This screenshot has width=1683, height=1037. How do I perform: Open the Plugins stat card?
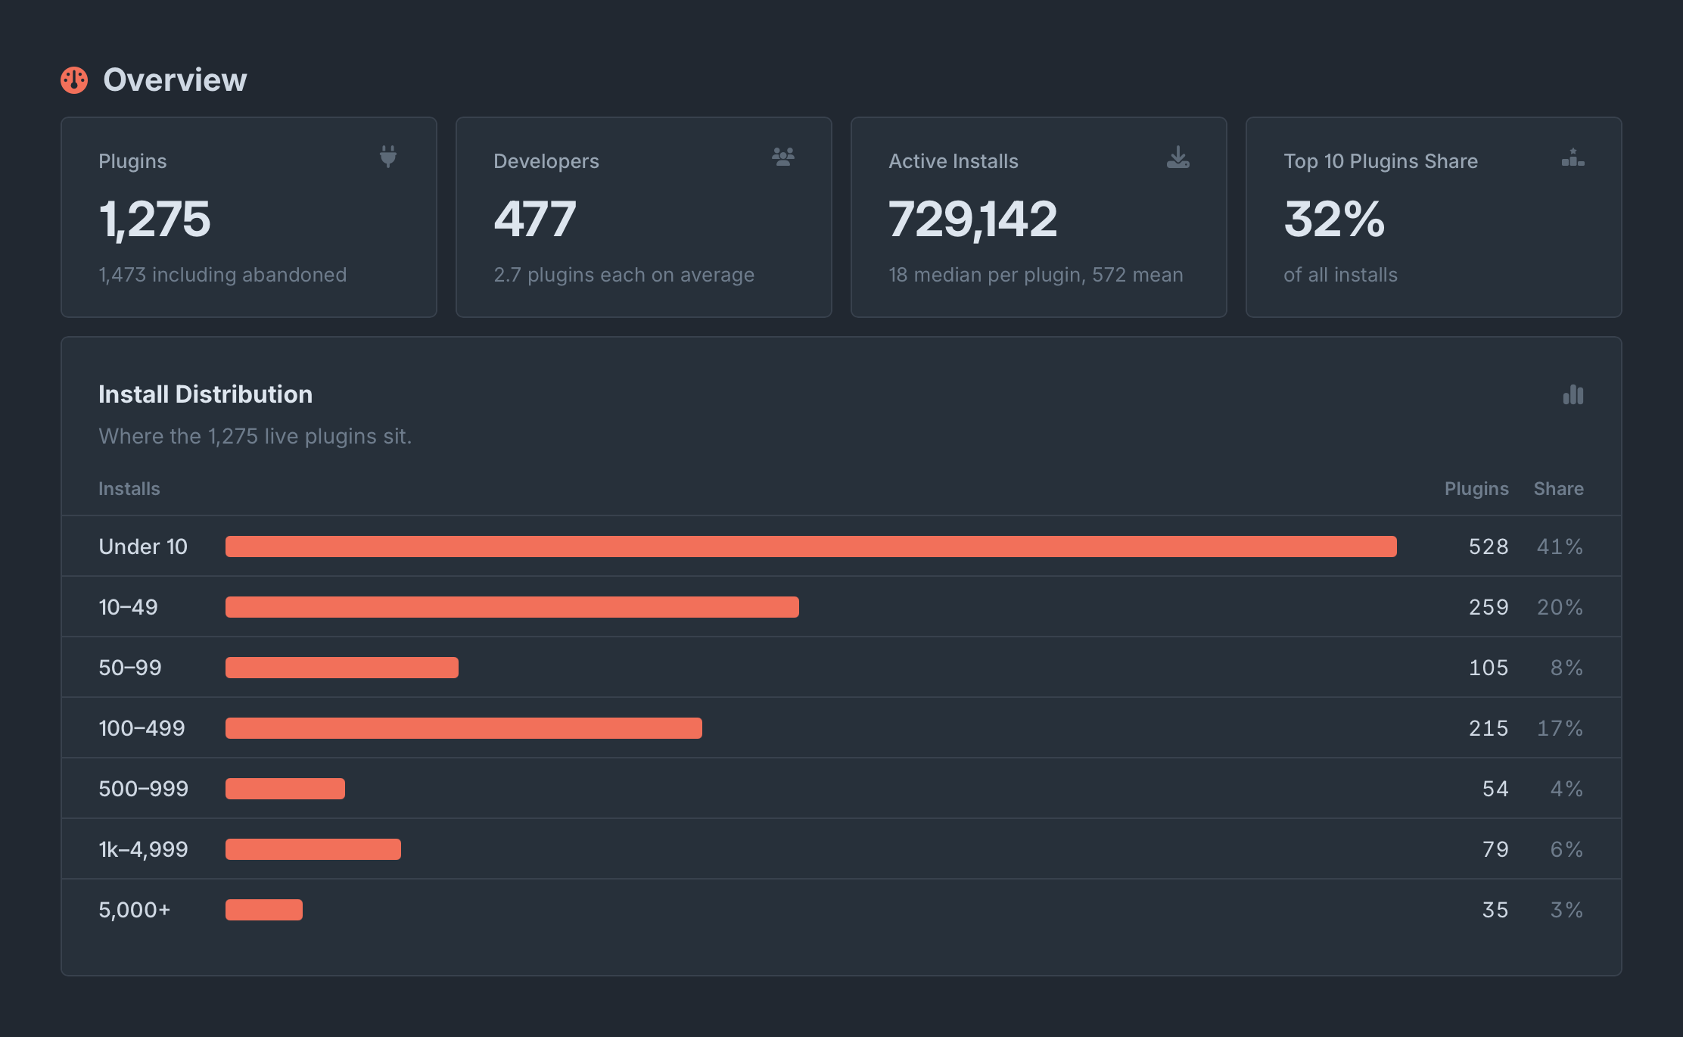point(249,217)
